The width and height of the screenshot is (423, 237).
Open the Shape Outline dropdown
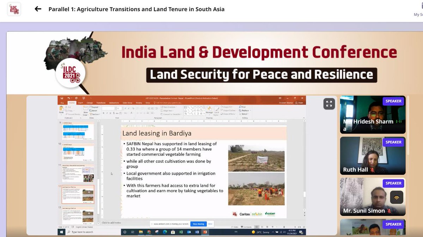point(228,110)
